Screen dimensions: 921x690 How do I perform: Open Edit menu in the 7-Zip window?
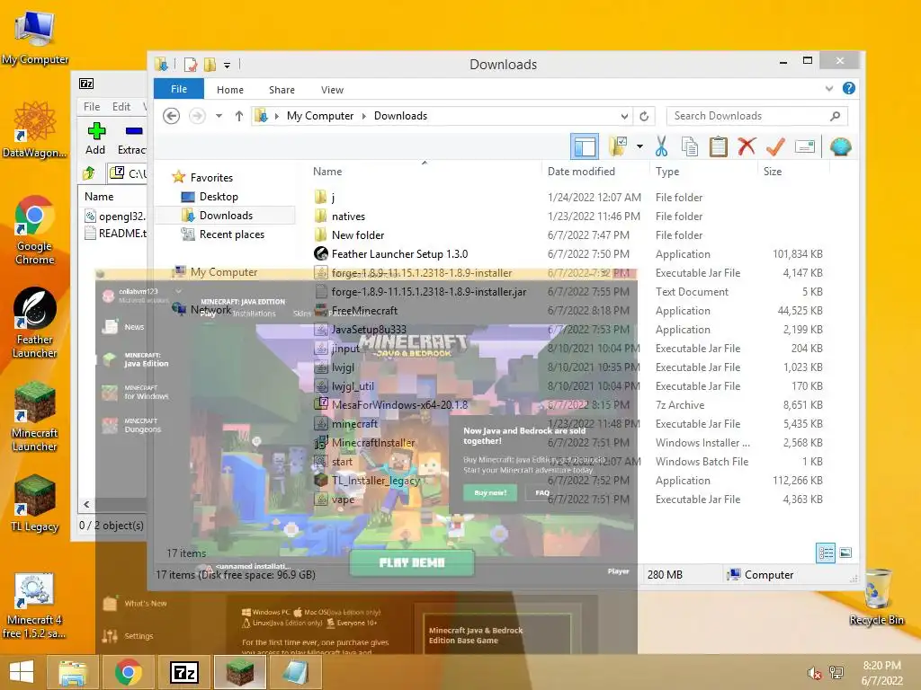click(x=121, y=107)
